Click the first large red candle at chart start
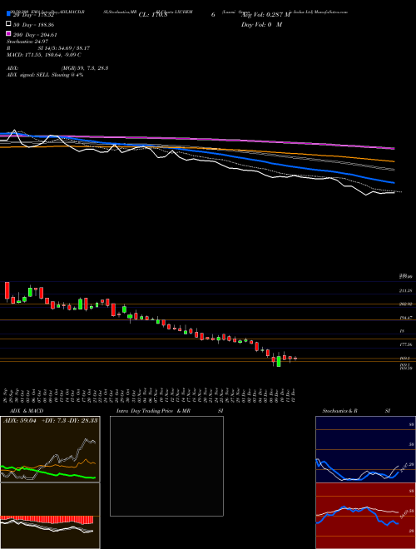Viewport: 416px width, 549px height. pyautogui.click(x=7, y=290)
